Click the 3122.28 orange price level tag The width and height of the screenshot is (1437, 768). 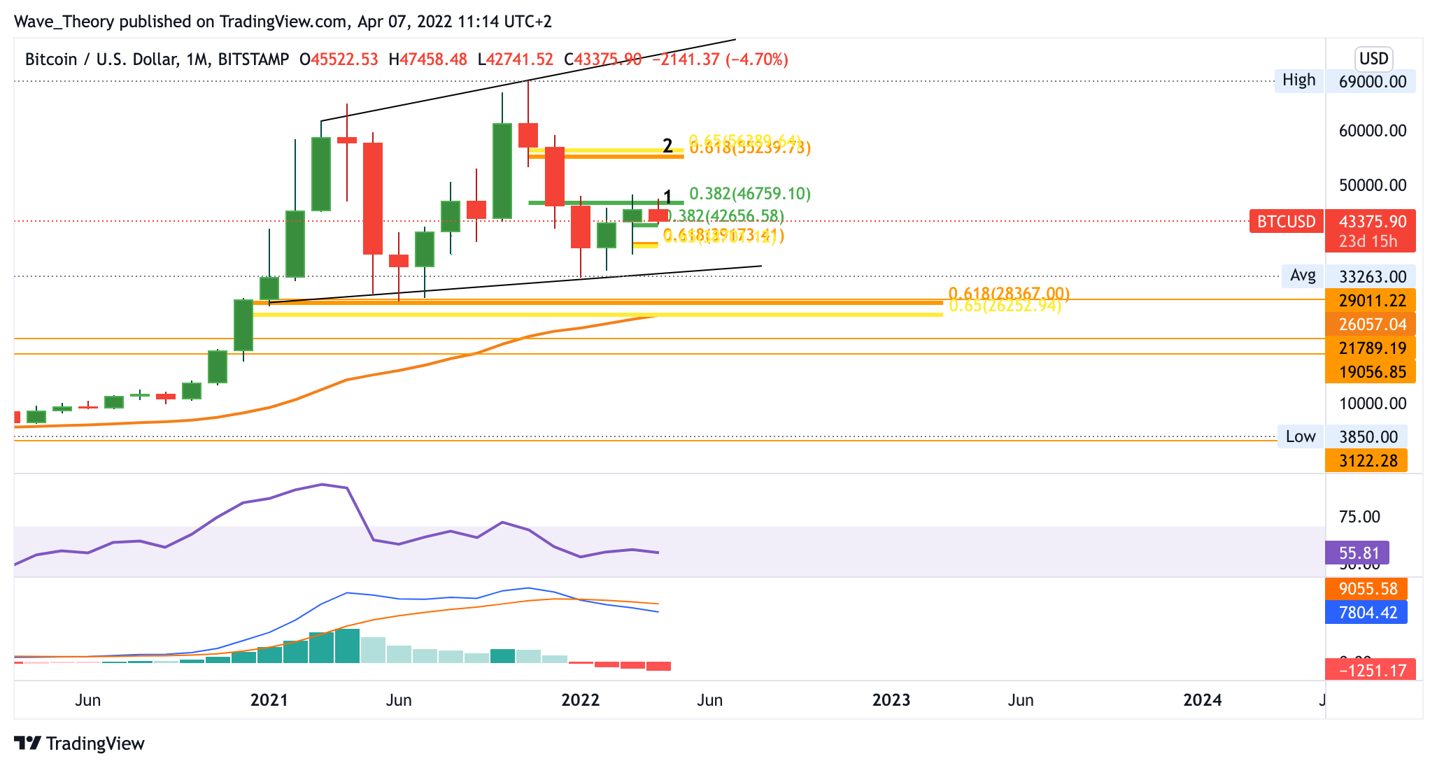1366,461
